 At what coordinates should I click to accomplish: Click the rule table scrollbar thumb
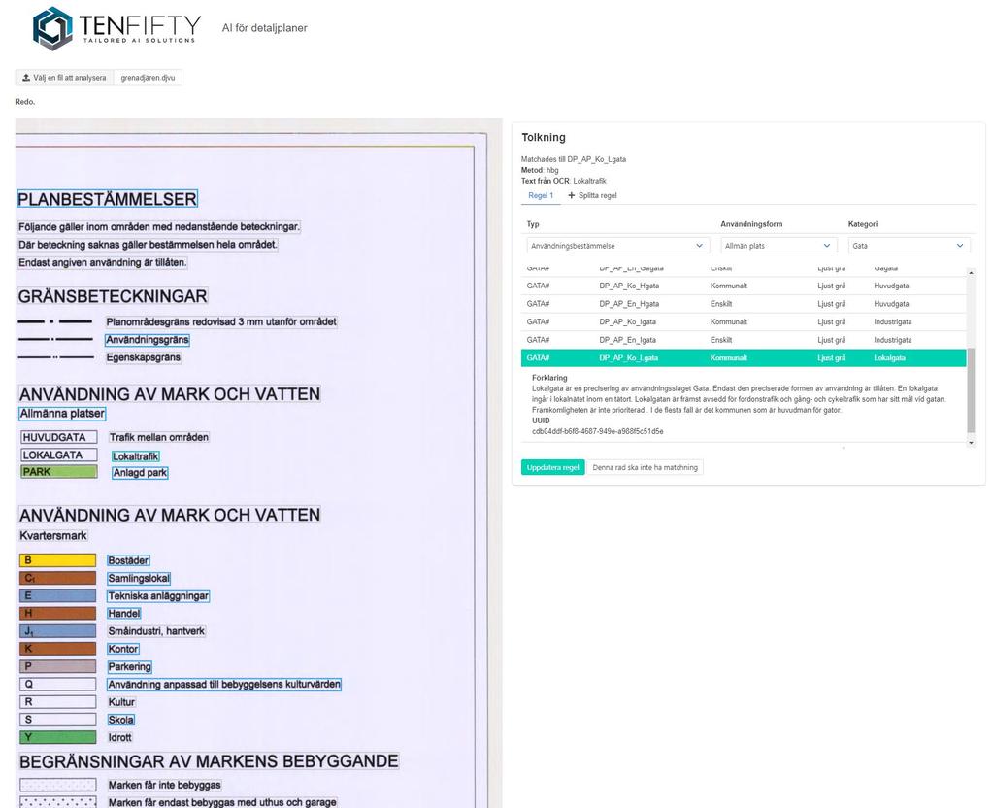point(971,390)
